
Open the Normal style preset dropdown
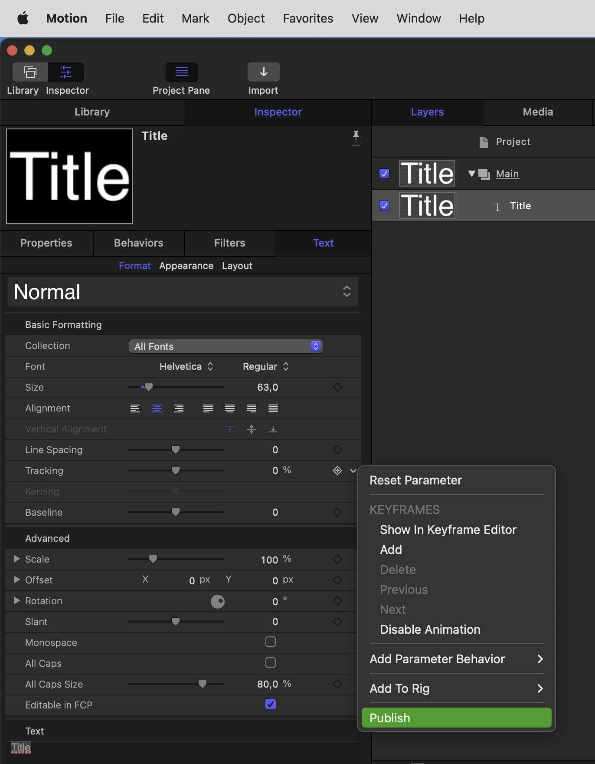click(x=183, y=292)
